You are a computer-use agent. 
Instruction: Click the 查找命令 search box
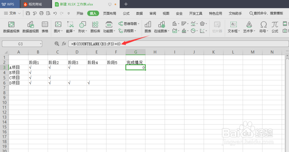tap(266, 13)
